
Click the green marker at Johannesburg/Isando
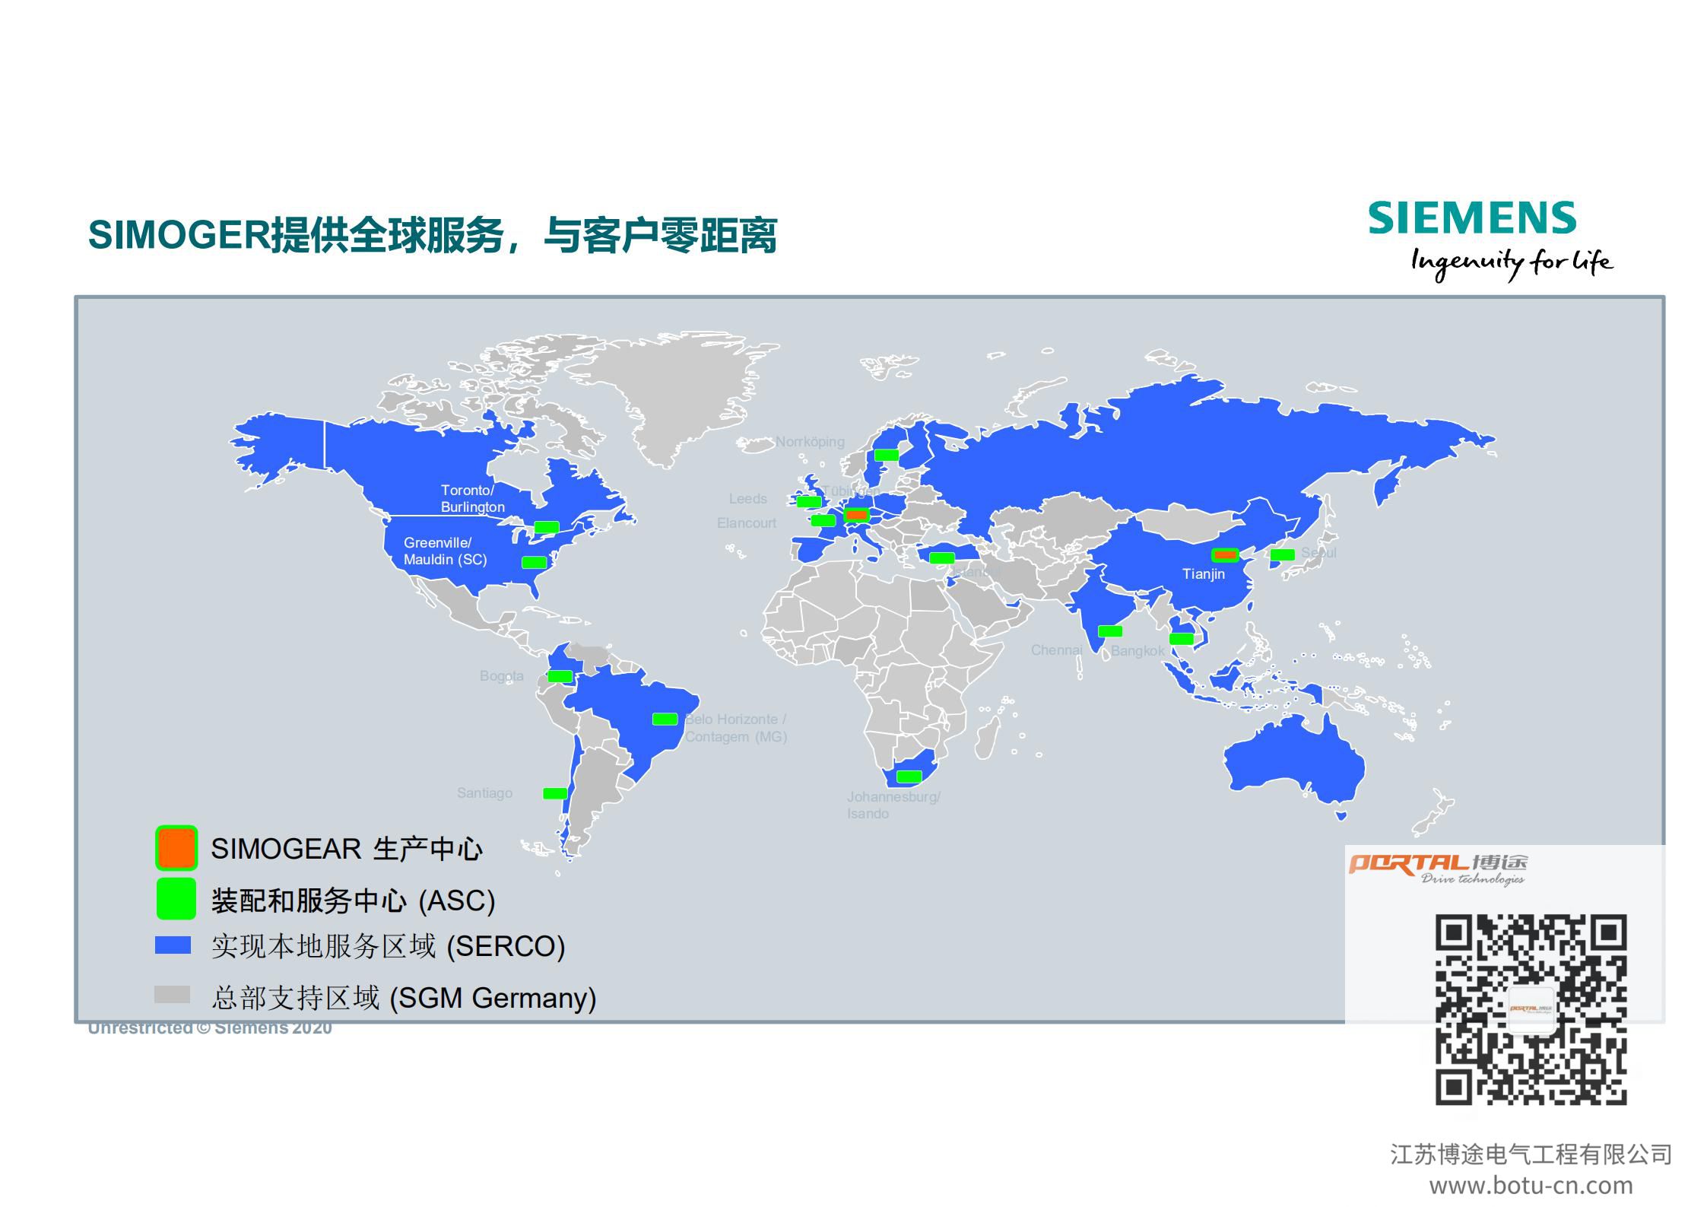pos(909,777)
